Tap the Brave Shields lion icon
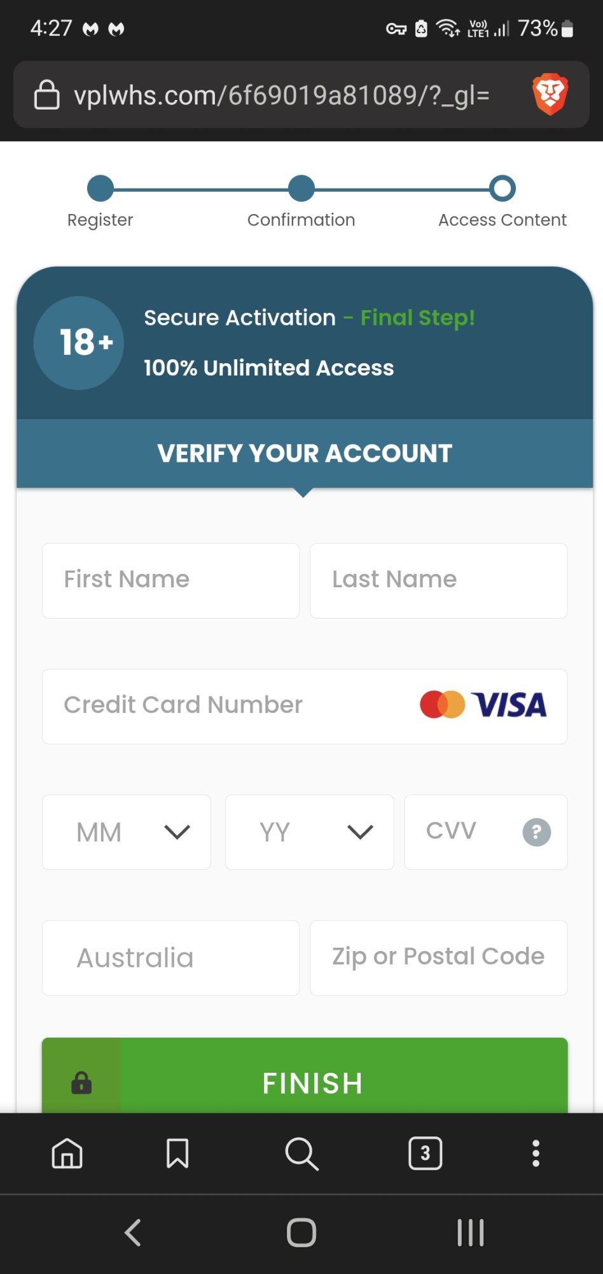This screenshot has height=1274, width=603. coord(550,94)
